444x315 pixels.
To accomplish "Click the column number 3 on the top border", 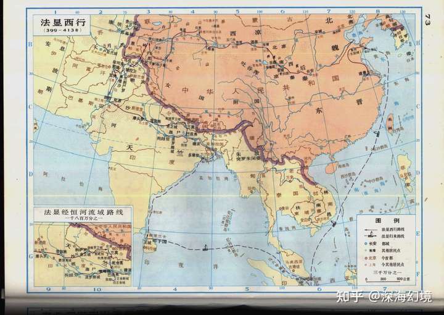I will [x=148, y=12].
